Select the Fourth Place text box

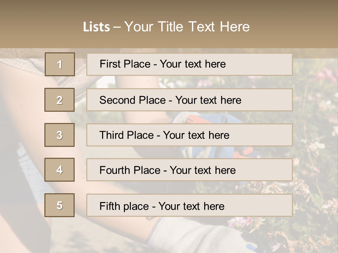coord(189,170)
